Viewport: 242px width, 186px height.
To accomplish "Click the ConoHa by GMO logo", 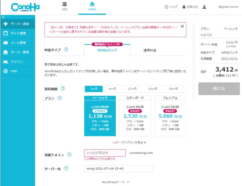I will (25, 7).
